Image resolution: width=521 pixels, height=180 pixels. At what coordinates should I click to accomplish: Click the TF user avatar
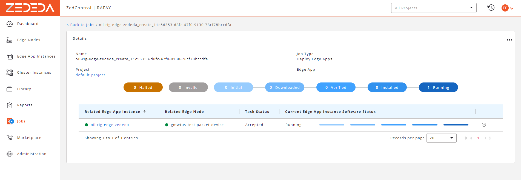[505, 8]
